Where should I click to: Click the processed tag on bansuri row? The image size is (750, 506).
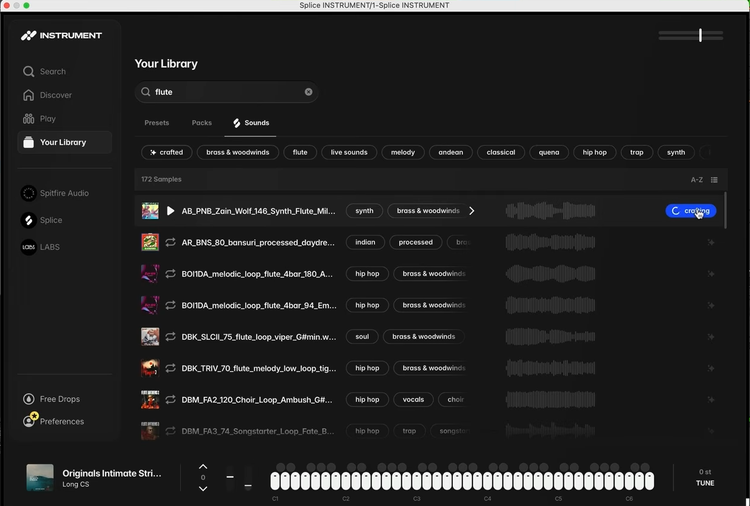[416, 243]
